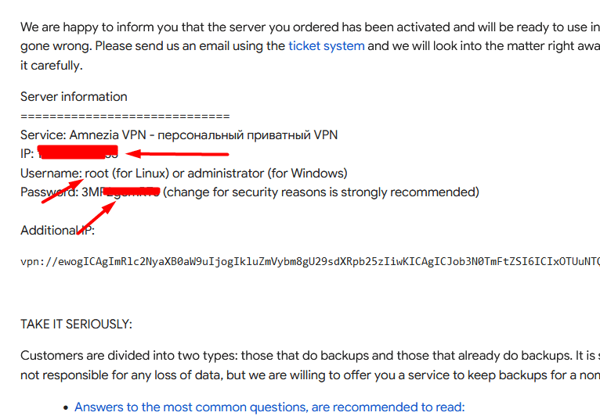Click the Additional IP label
Image resolution: width=600 pixels, height=416 pixels.
coord(57,230)
